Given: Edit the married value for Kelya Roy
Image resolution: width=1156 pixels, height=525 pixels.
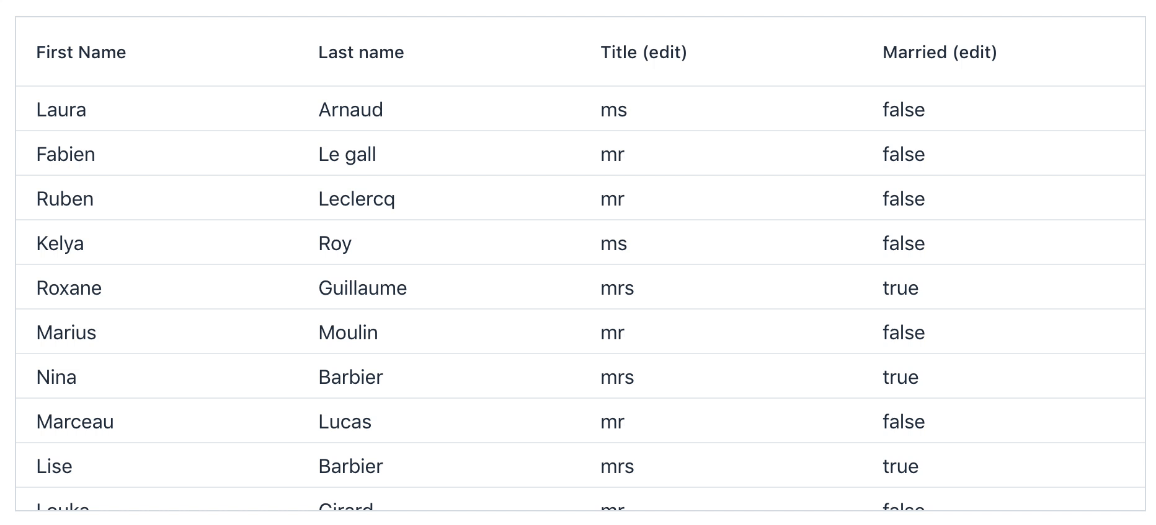Looking at the screenshot, I should [x=903, y=243].
